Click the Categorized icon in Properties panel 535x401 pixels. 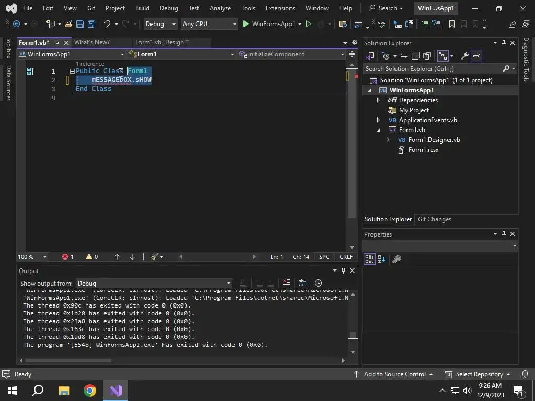click(369, 259)
